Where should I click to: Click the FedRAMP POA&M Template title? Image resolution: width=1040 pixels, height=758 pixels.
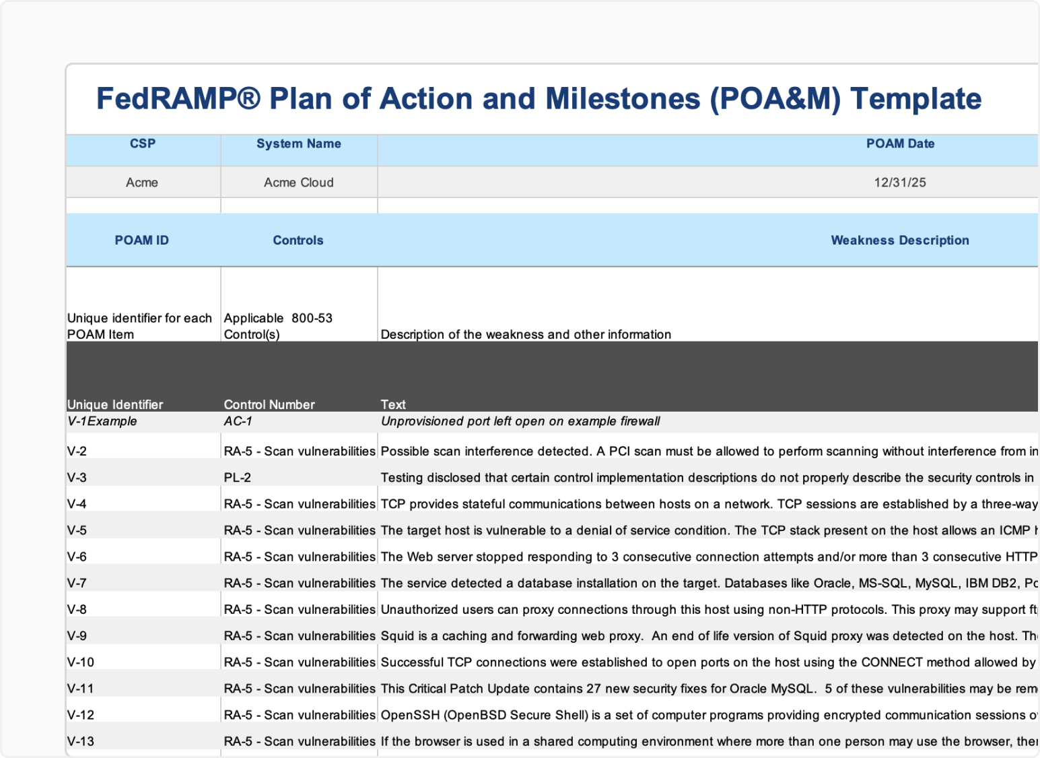539,98
